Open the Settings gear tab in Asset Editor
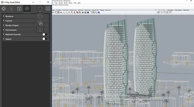The width and height of the screenshot is (194, 107). [x=27, y=8]
